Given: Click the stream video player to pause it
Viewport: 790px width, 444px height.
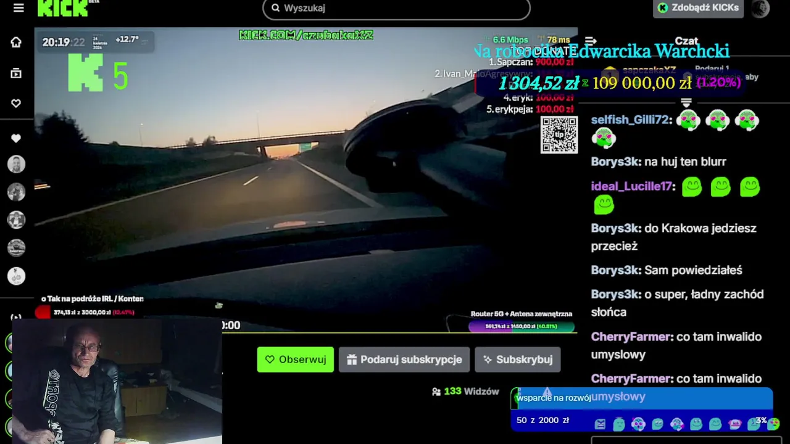Looking at the screenshot, I should point(306,179).
